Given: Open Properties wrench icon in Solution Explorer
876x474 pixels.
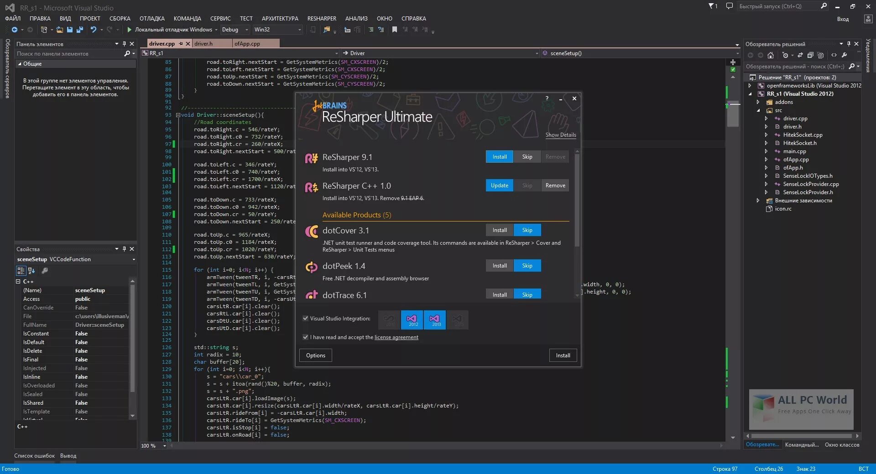Looking at the screenshot, I should (x=845, y=55).
